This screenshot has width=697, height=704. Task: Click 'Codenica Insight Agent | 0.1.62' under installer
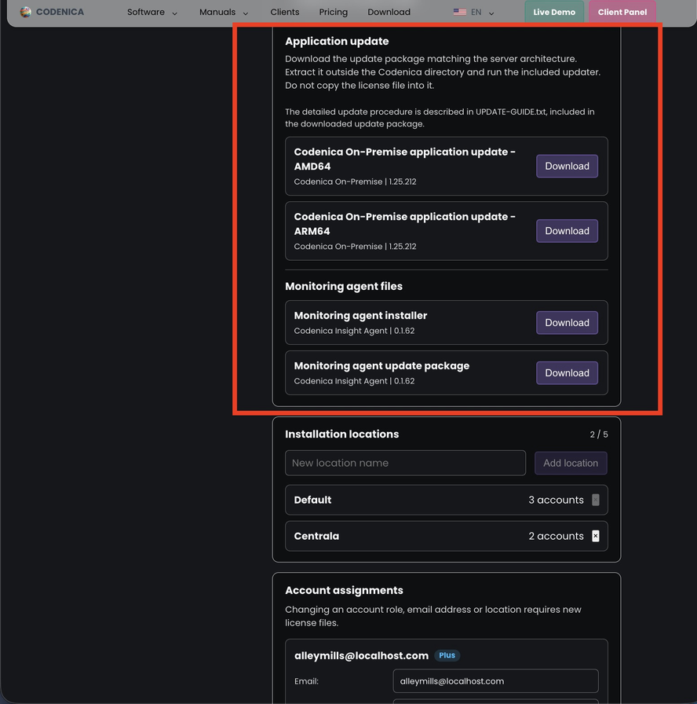[354, 331]
